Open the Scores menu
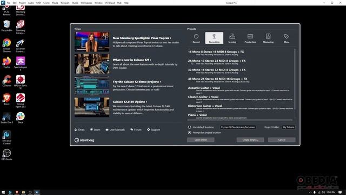 click(x=46, y=3)
